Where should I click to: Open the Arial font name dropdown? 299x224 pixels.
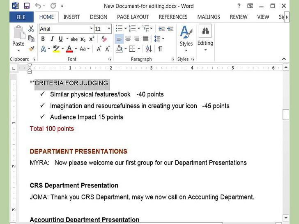coord(91,29)
